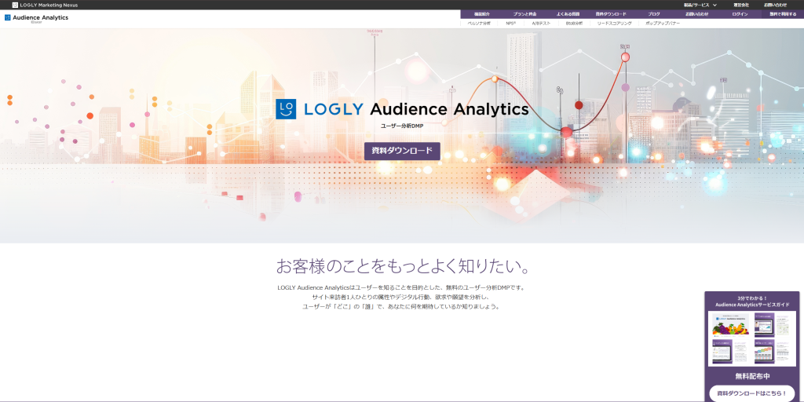Open お問い合わせ in the top black bar
Image resolution: width=804 pixels, height=402 pixels.
point(775,5)
